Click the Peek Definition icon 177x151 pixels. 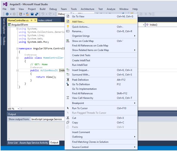point(68,80)
